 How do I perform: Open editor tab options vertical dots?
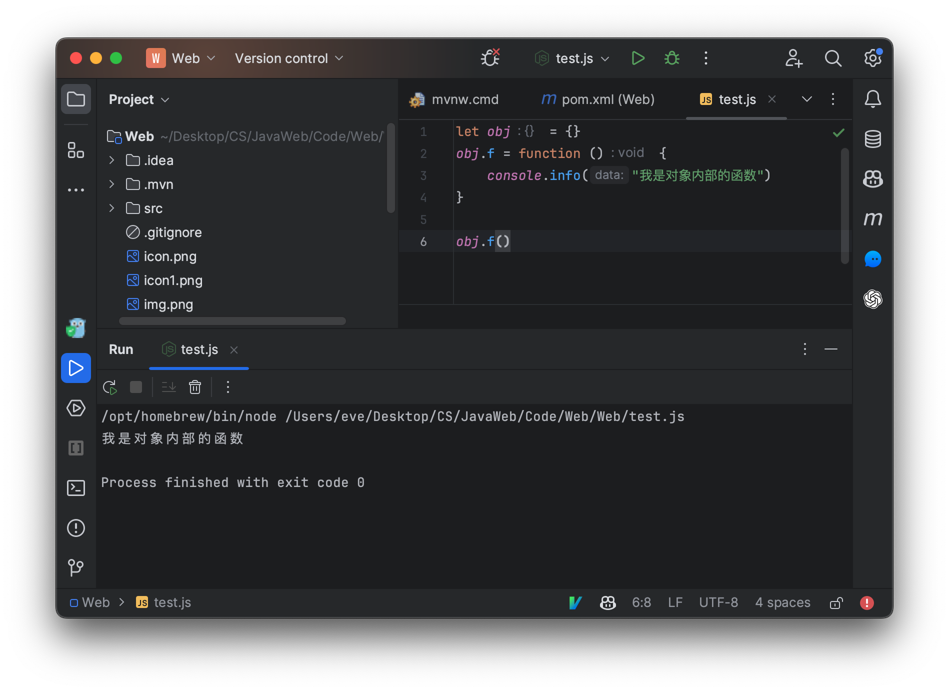coord(833,99)
